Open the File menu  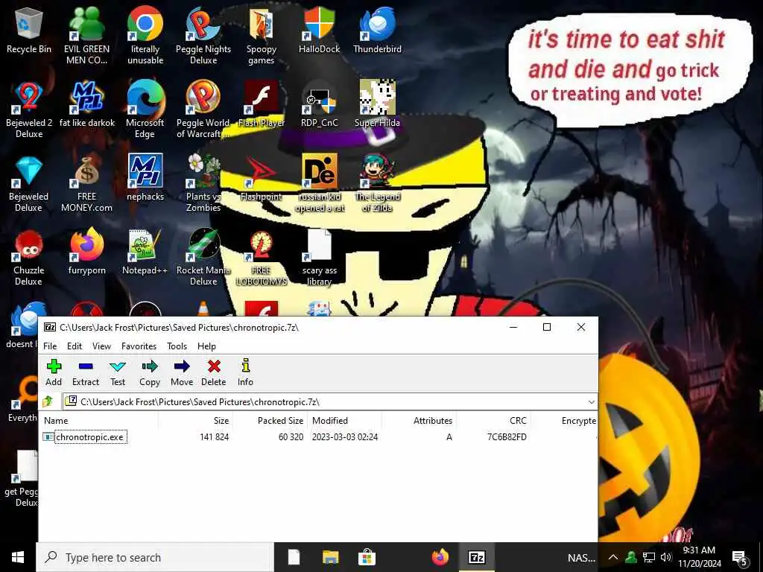point(50,346)
